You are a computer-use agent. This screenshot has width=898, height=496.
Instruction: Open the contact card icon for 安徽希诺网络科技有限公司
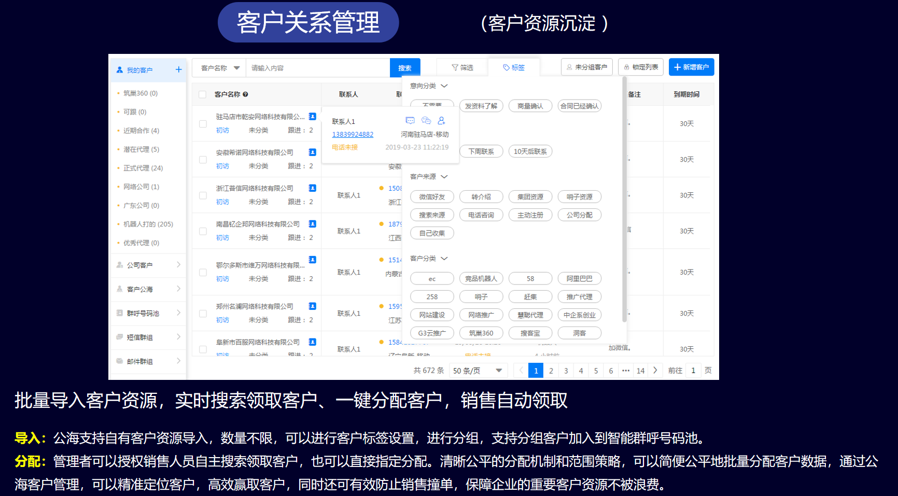point(312,152)
